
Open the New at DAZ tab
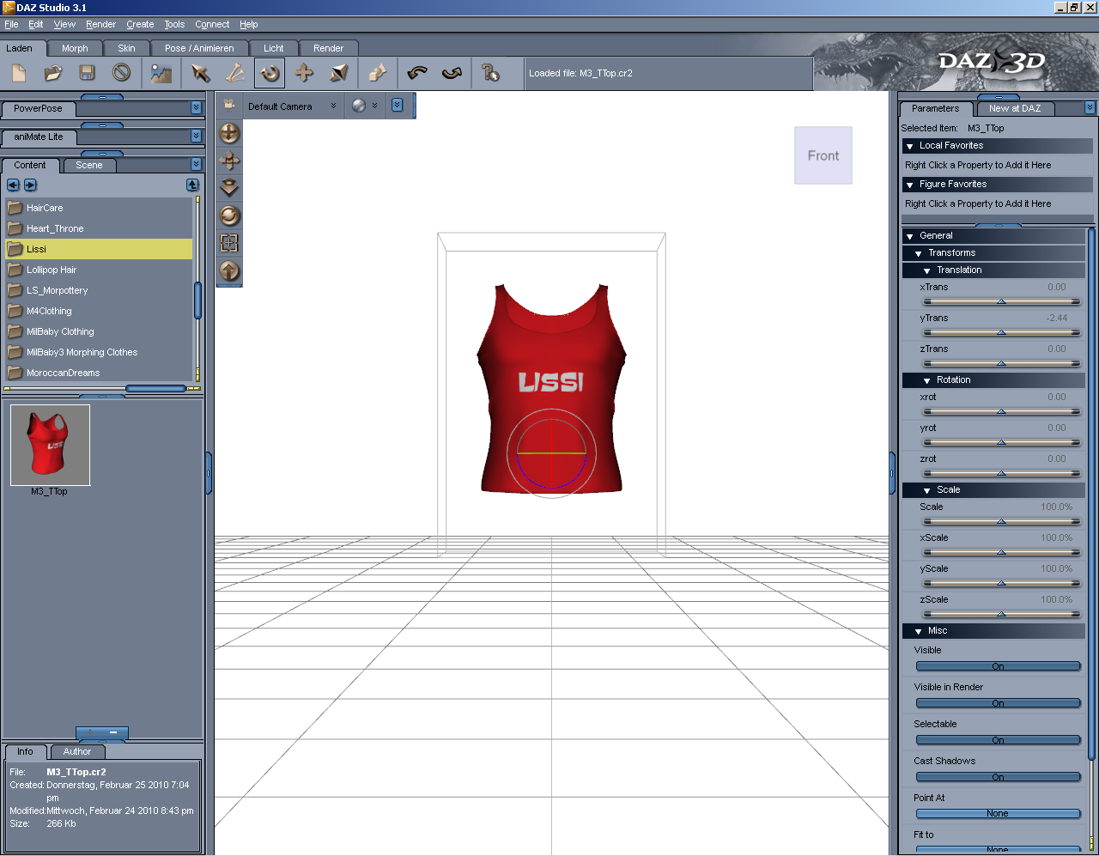1014,108
